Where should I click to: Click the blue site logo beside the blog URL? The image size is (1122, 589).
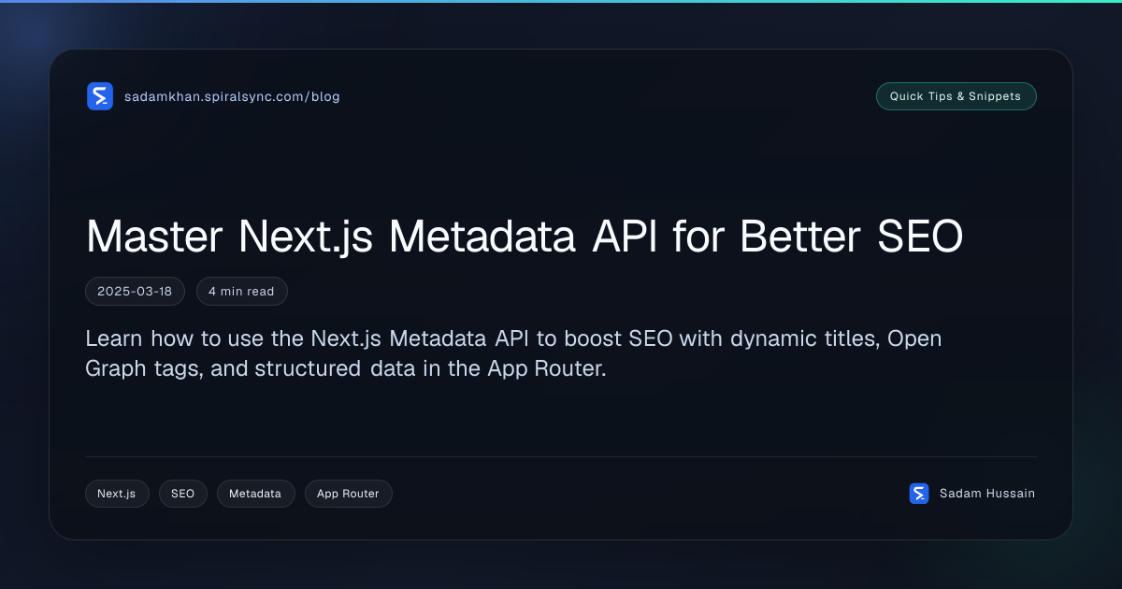(100, 96)
